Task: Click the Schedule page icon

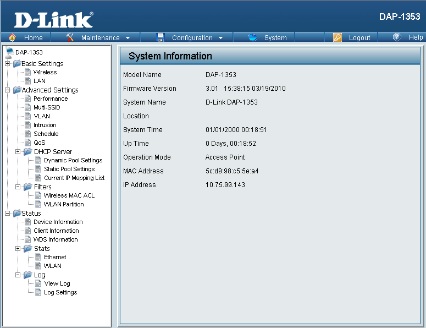Action: 27,134
